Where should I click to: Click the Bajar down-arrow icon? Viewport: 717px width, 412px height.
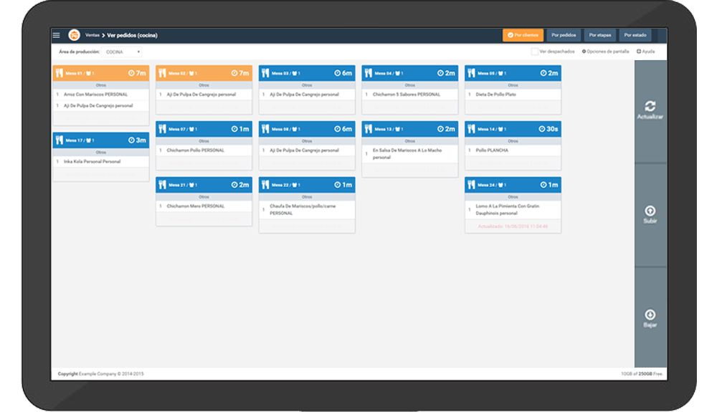[x=650, y=315]
